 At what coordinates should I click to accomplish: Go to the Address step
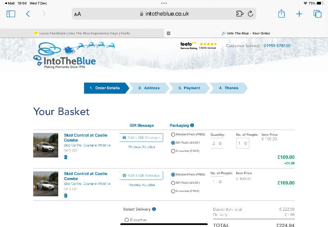[149, 88]
